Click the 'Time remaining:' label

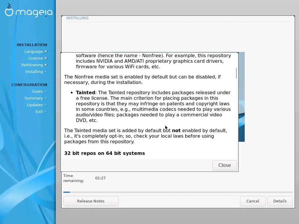[x=74, y=178]
